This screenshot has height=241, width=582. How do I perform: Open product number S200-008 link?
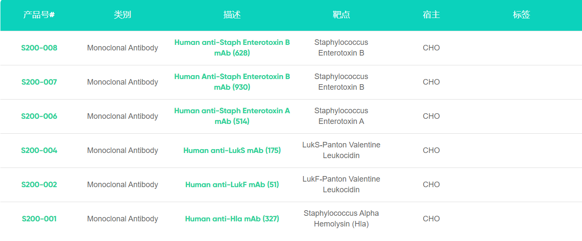point(39,48)
